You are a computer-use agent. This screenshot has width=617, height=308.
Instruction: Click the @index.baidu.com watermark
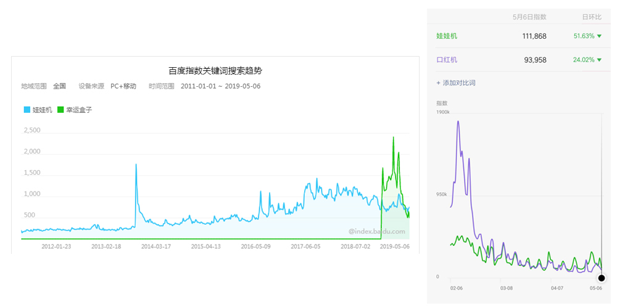(376, 232)
